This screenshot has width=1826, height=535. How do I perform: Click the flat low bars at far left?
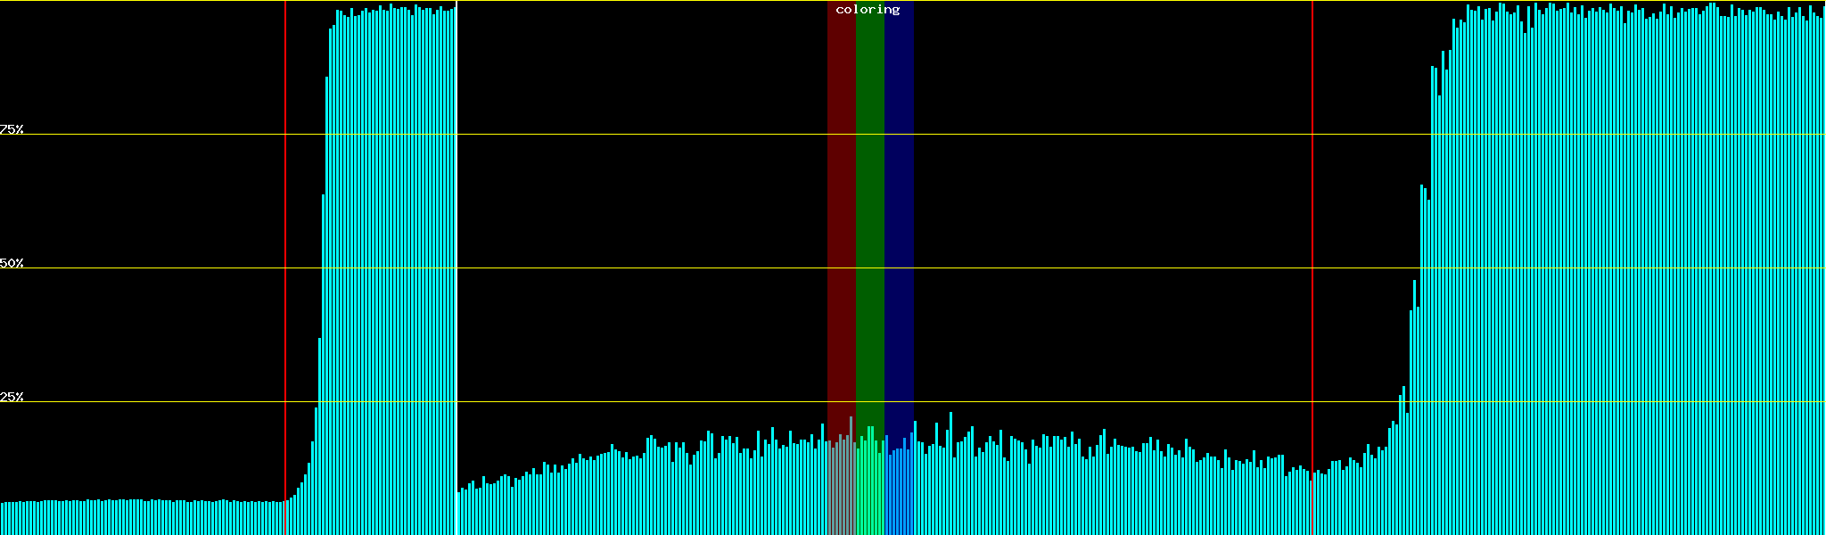tap(134, 518)
